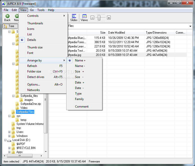The image size is (195, 166).
Task: Expand the Windows folder node
Action: click(x=9, y=136)
